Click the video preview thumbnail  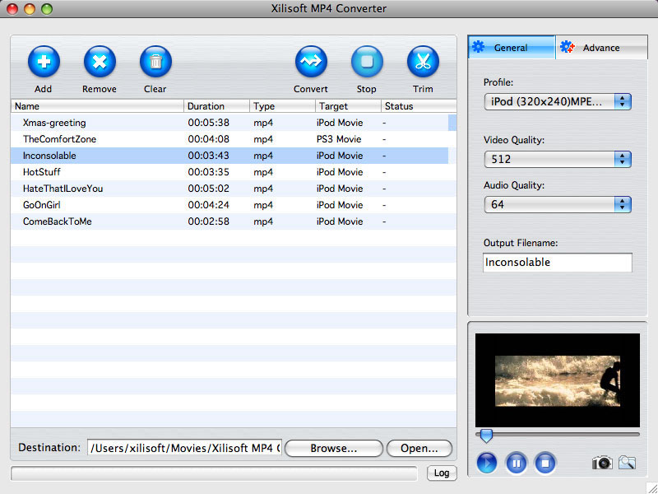pos(558,380)
